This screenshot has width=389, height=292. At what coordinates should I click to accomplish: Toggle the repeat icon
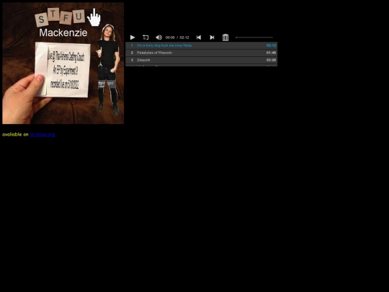click(x=146, y=37)
